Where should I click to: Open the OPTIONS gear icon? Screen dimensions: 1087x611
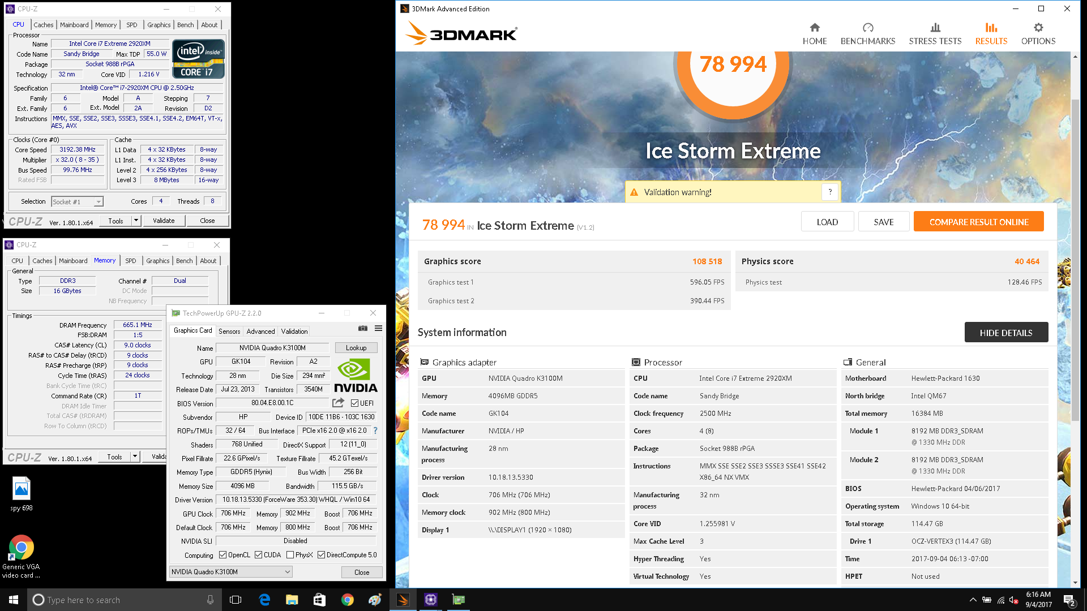click(x=1038, y=27)
